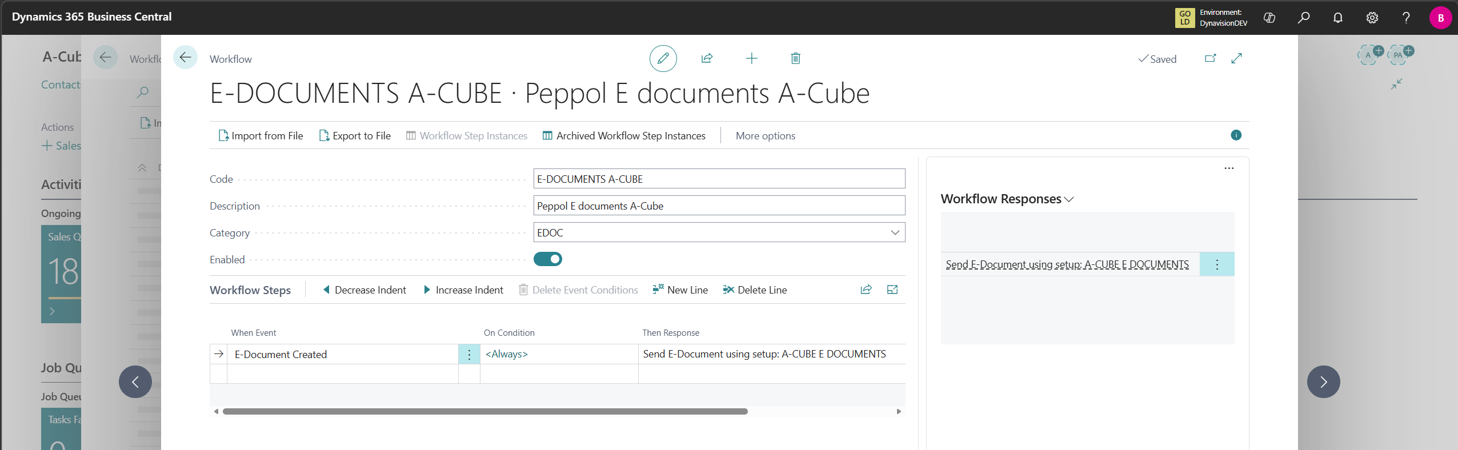Select the Then Response cell for the first row
The image size is (1458, 450).
[772, 354]
